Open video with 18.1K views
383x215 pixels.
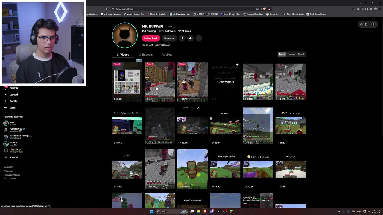(225, 169)
